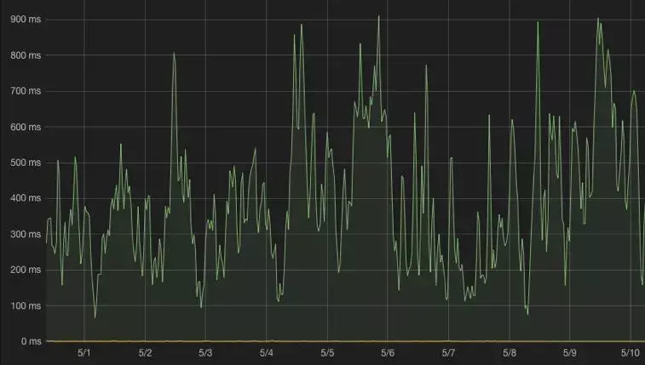The height and width of the screenshot is (365, 645).
Task: Click the 800 ms y-axis label
Action: coord(26,55)
